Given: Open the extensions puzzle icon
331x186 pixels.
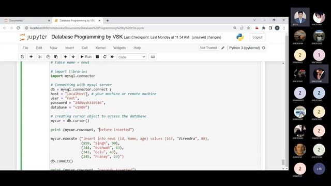Looking at the screenshot, I should pos(263,28).
